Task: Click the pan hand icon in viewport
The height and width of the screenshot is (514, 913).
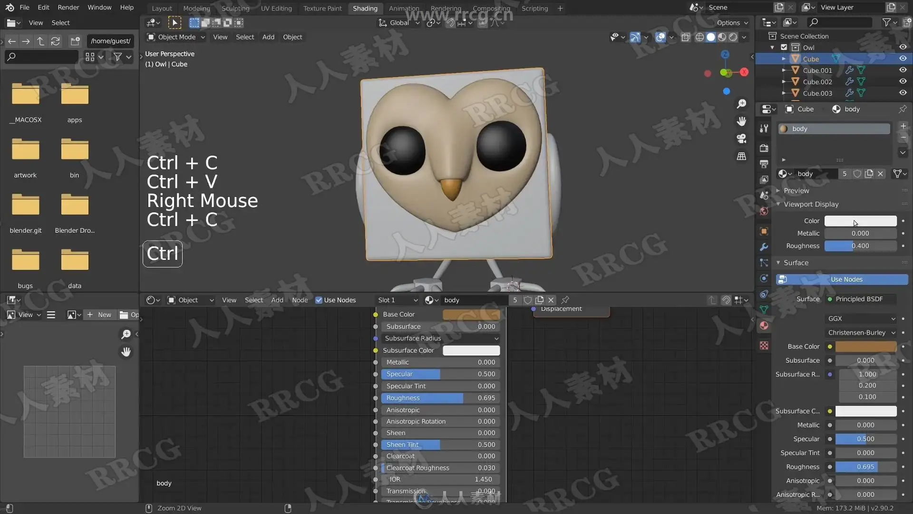Action: click(741, 121)
